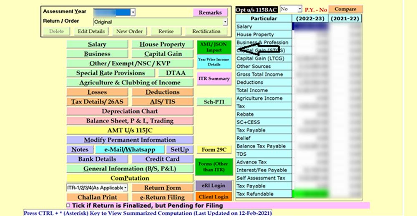This screenshot has height=216, width=417.
Task: Open e-Return Filing
Action: [162, 197]
